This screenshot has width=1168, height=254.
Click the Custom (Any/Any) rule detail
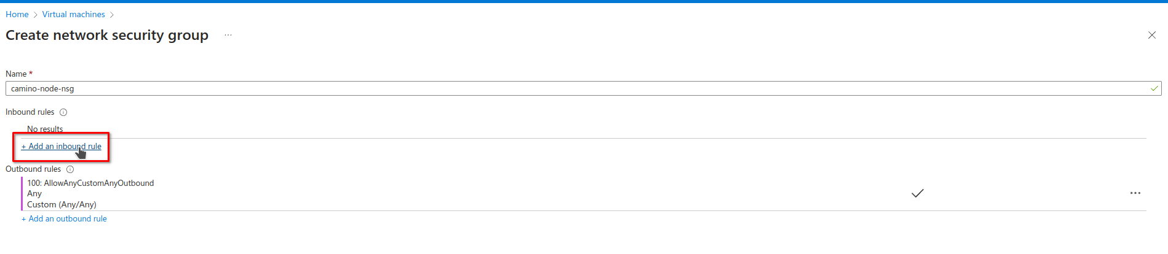tap(62, 204)
